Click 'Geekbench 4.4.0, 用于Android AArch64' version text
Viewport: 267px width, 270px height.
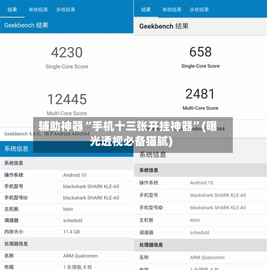(47, 134)
